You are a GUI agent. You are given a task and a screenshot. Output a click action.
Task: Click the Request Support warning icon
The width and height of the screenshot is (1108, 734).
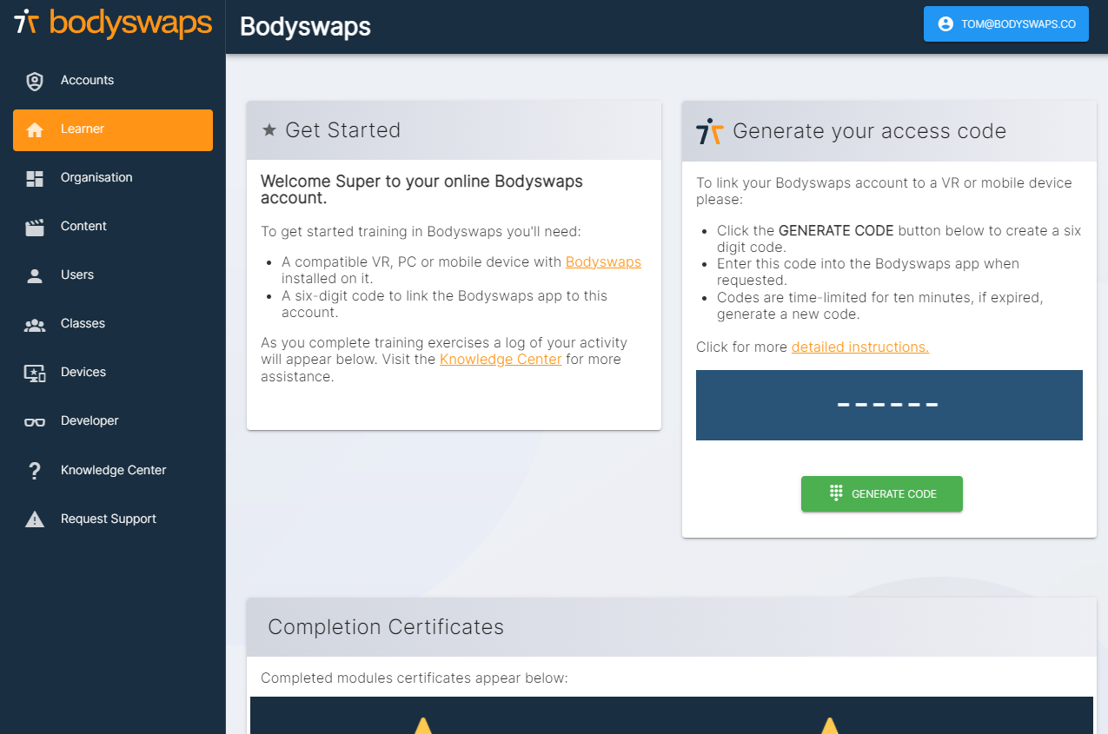[35, 519]
